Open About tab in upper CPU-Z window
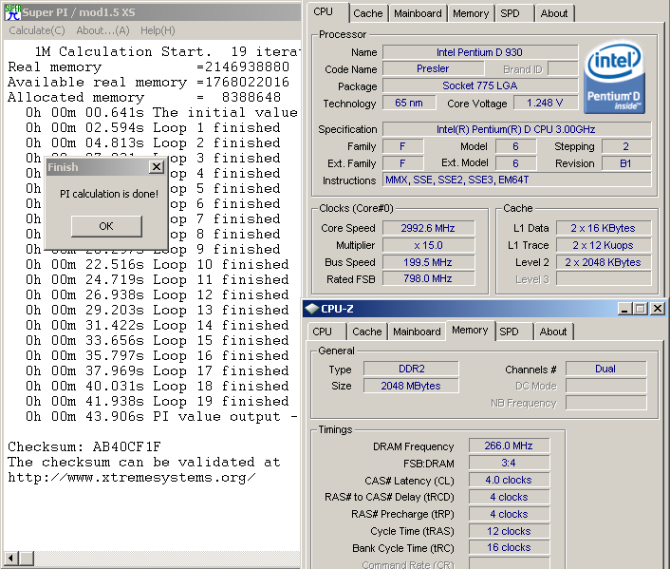 pyautogui.click(x=554, y=13)
